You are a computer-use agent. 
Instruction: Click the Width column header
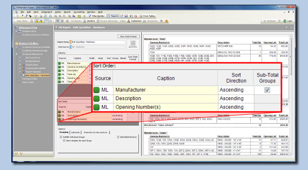point(92,58)
